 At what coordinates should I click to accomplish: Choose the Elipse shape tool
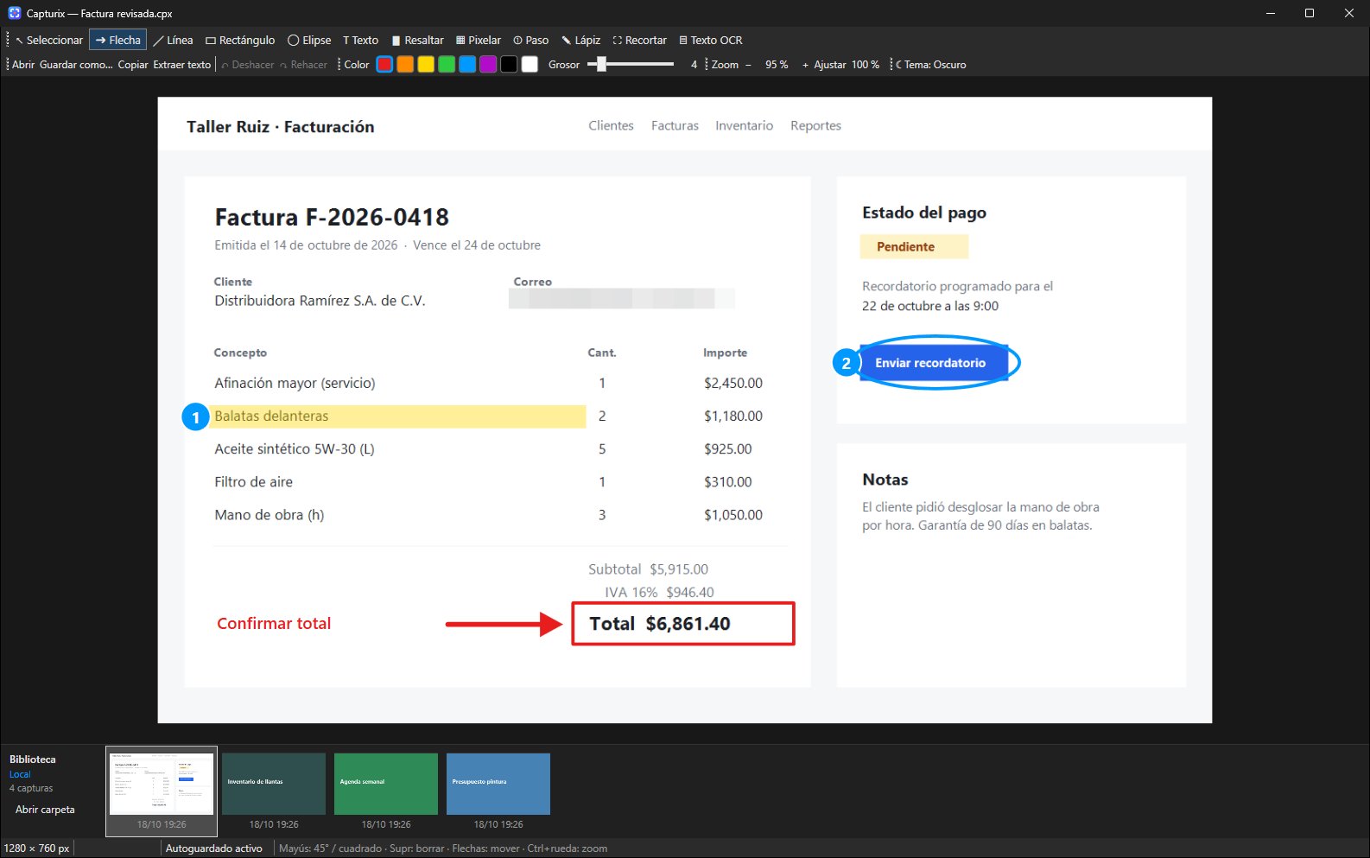pyautogui.click(x=309, y=40)
